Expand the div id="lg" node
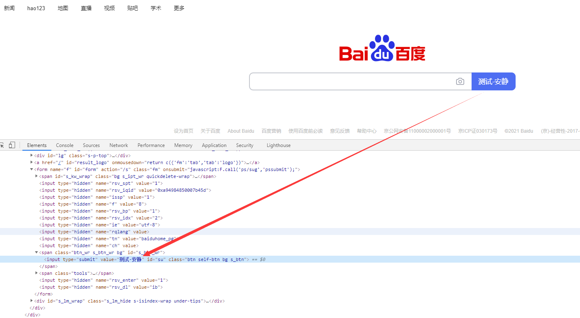This screenshot has width=580, height=318. tap(32, 156)
